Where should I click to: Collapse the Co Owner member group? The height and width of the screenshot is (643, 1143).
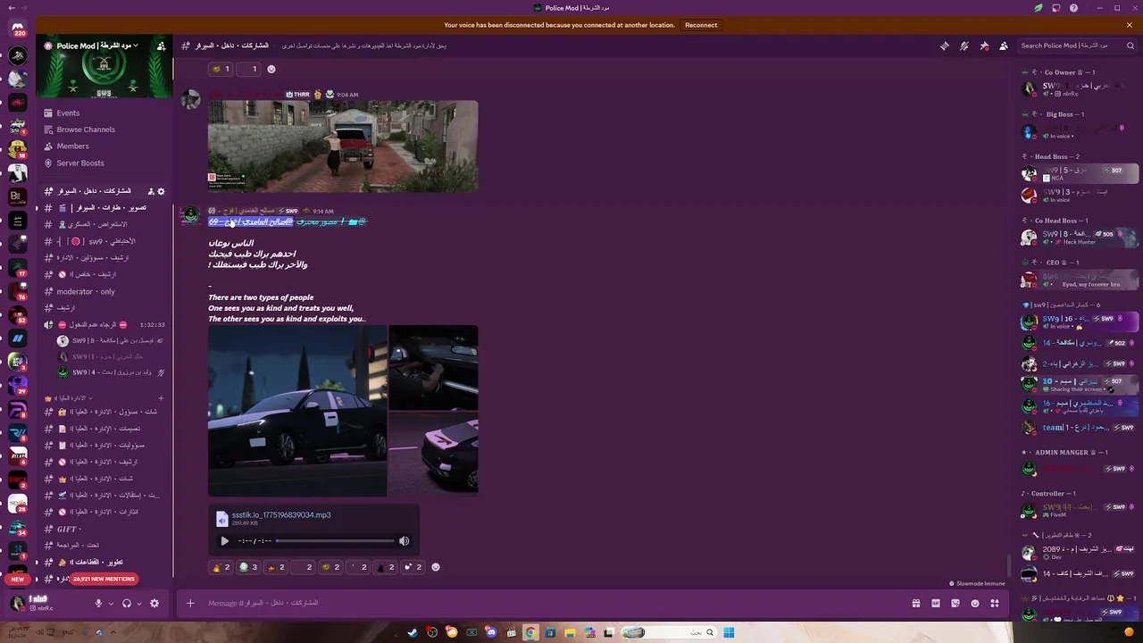[1059, 72]
